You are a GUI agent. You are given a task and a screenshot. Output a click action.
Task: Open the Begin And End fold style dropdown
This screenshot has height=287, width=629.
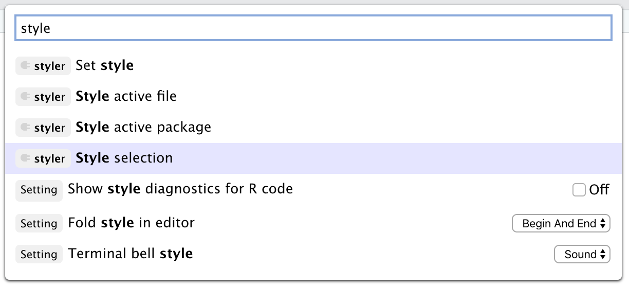(x=561, y=224)
